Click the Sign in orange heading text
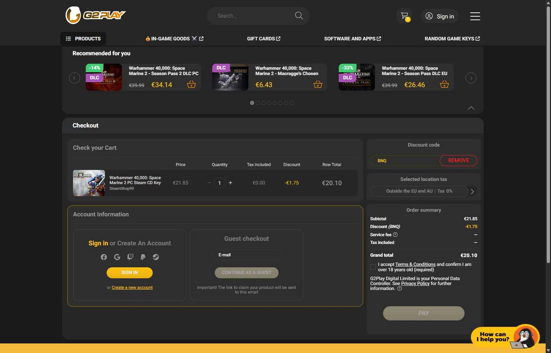Screen dimensions: 551x353 (98, 243)
